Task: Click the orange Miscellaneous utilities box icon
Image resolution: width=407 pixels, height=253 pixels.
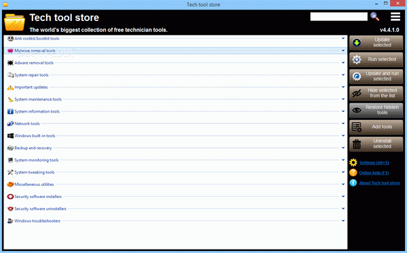Action: point(10,184)
